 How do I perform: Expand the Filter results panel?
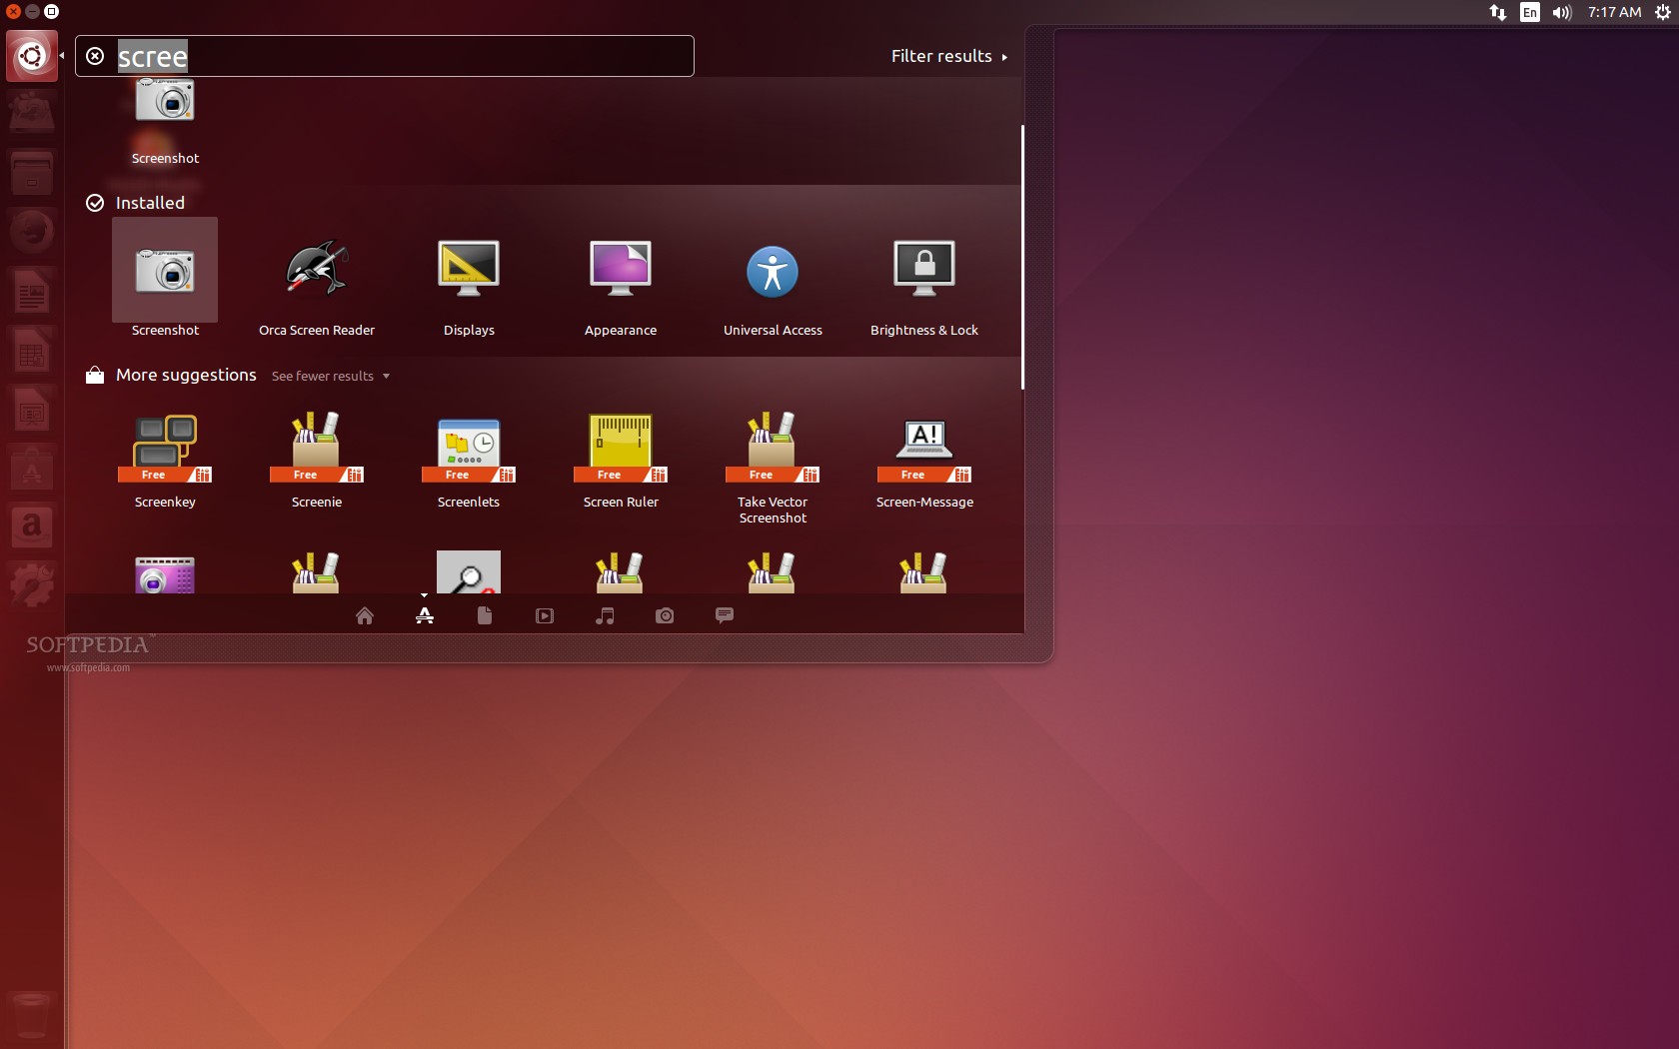(949, 56)
